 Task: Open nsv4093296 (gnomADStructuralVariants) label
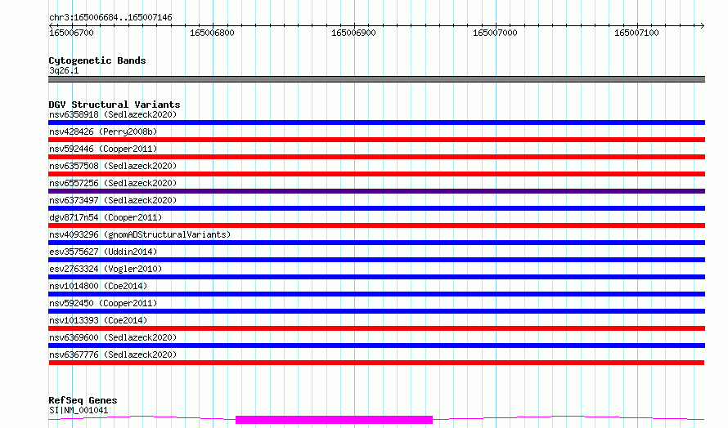pyautogui.click(x=140, y=234)
